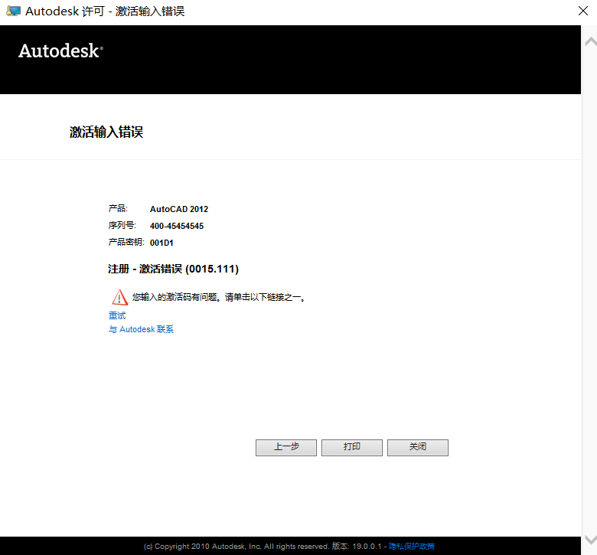Select the serial number 400-45454545 text
This screenshot has height=555, width=597.
click(177, 226)
